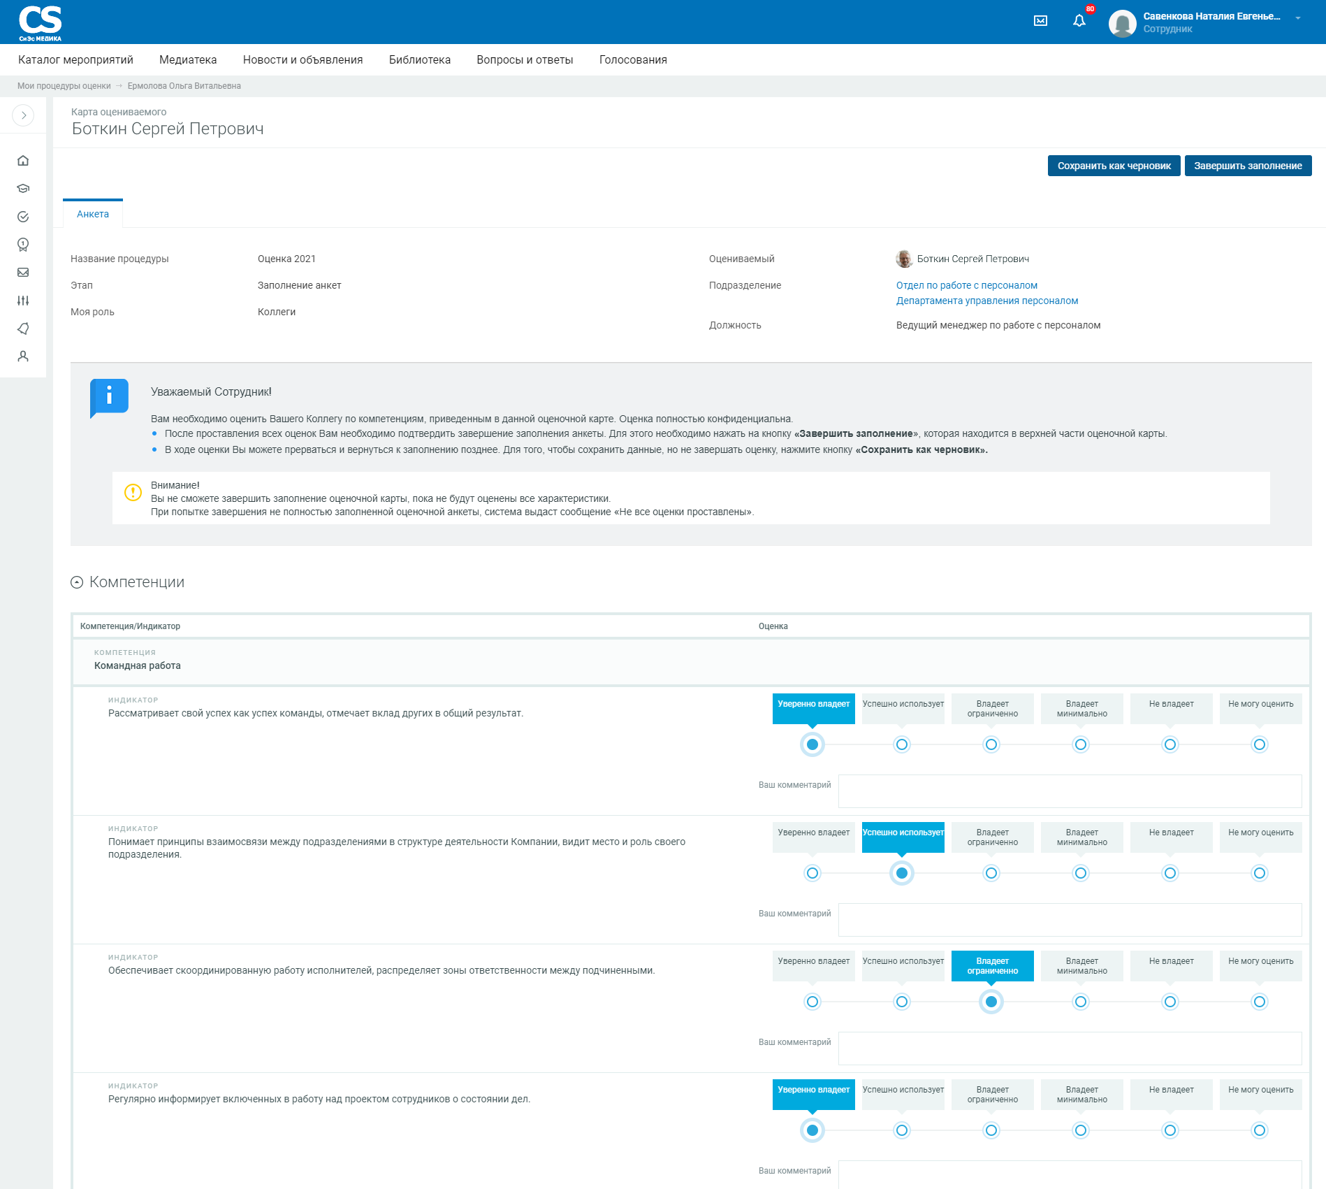Expand the collapsed left sidebar
1326x1189 pixels.
(23, 115)
